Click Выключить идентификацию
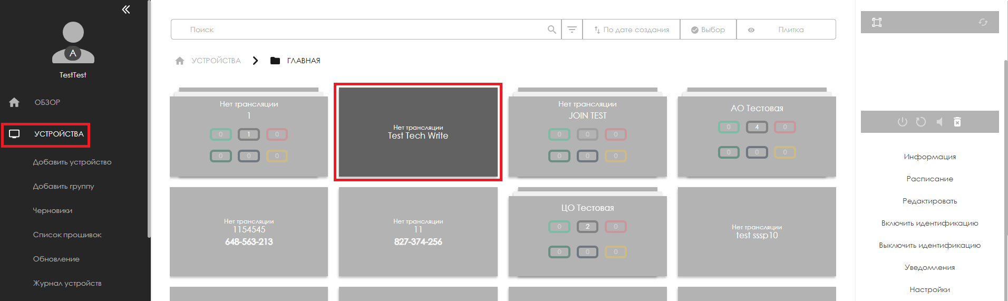The width and height of the screenshot is (1008, 301). (x=929, y=245)
